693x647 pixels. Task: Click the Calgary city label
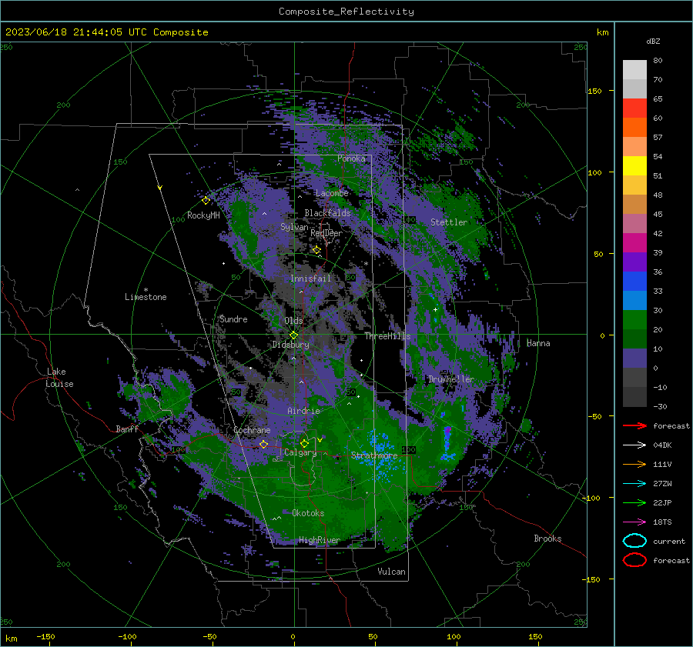point(300,452)
